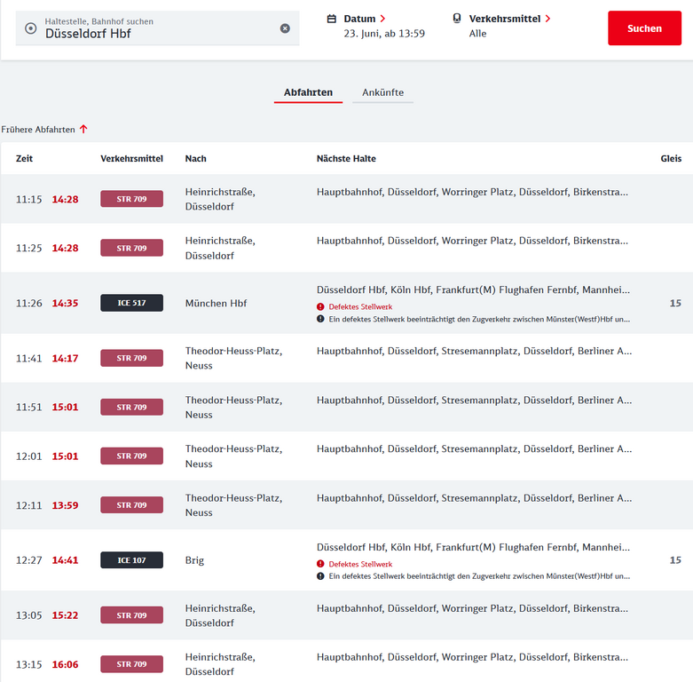Click Stellwerk disruption message in ICE 517 row
This screenshot has width=693, height=682.
[479, 319]
